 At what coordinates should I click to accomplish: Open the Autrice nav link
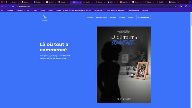coord(122,17)
